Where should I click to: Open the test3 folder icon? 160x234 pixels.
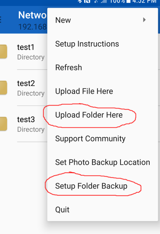[x=3, y=124]
